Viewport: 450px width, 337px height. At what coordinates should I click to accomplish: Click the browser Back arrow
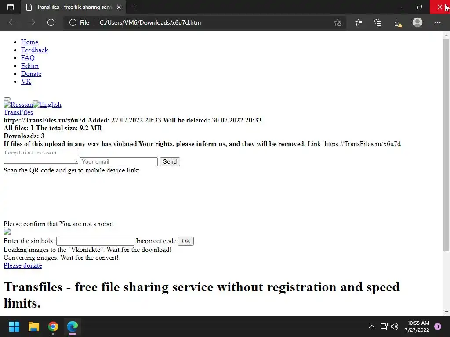[x=12, y=22]
